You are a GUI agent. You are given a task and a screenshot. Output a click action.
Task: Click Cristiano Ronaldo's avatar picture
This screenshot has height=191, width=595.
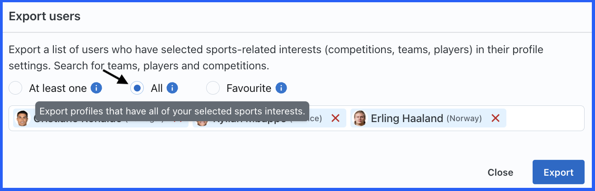[x=22, y=118]
